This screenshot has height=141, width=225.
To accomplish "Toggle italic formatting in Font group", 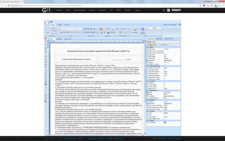I will (64, 32).
